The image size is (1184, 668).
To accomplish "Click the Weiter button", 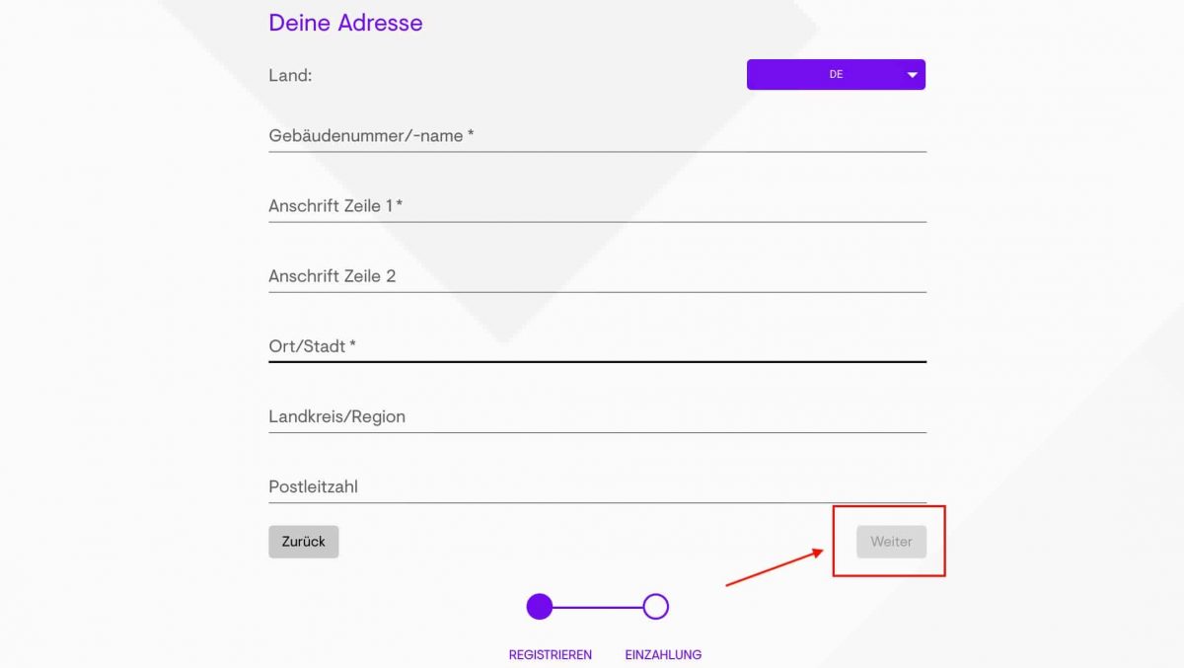I will click(x=890, y=541).
